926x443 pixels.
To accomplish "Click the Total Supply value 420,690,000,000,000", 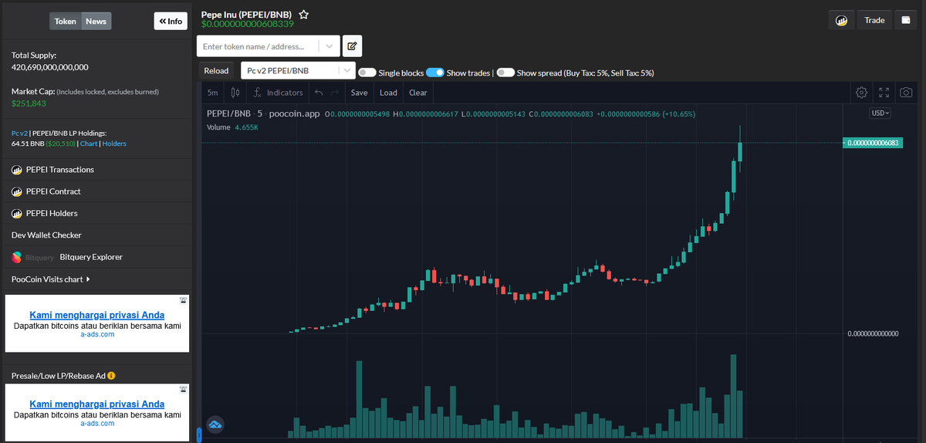I will coord(50,67).
